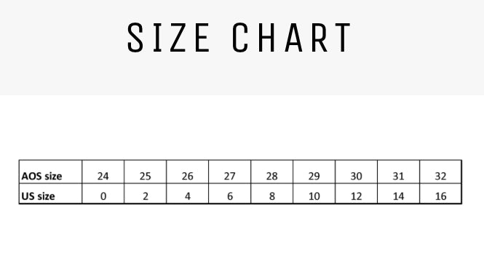The width and height of the screenshot is (484, 264).
Task: Click US size 10 cell
Action: point(314,193)
